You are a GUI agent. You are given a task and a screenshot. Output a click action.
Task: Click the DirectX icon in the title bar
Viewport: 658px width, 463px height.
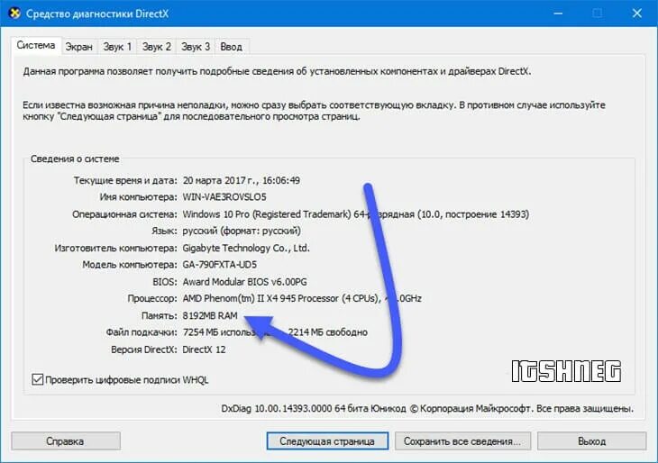14,14
